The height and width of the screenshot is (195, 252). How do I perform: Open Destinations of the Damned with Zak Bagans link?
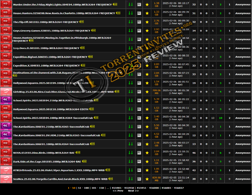(64, 73)
